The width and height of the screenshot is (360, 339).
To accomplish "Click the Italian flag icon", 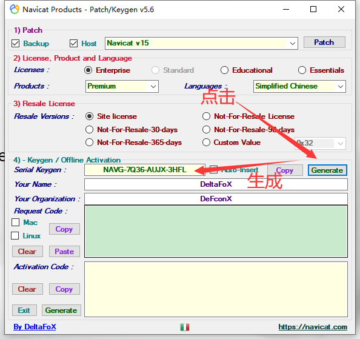I will coord(185,327).
